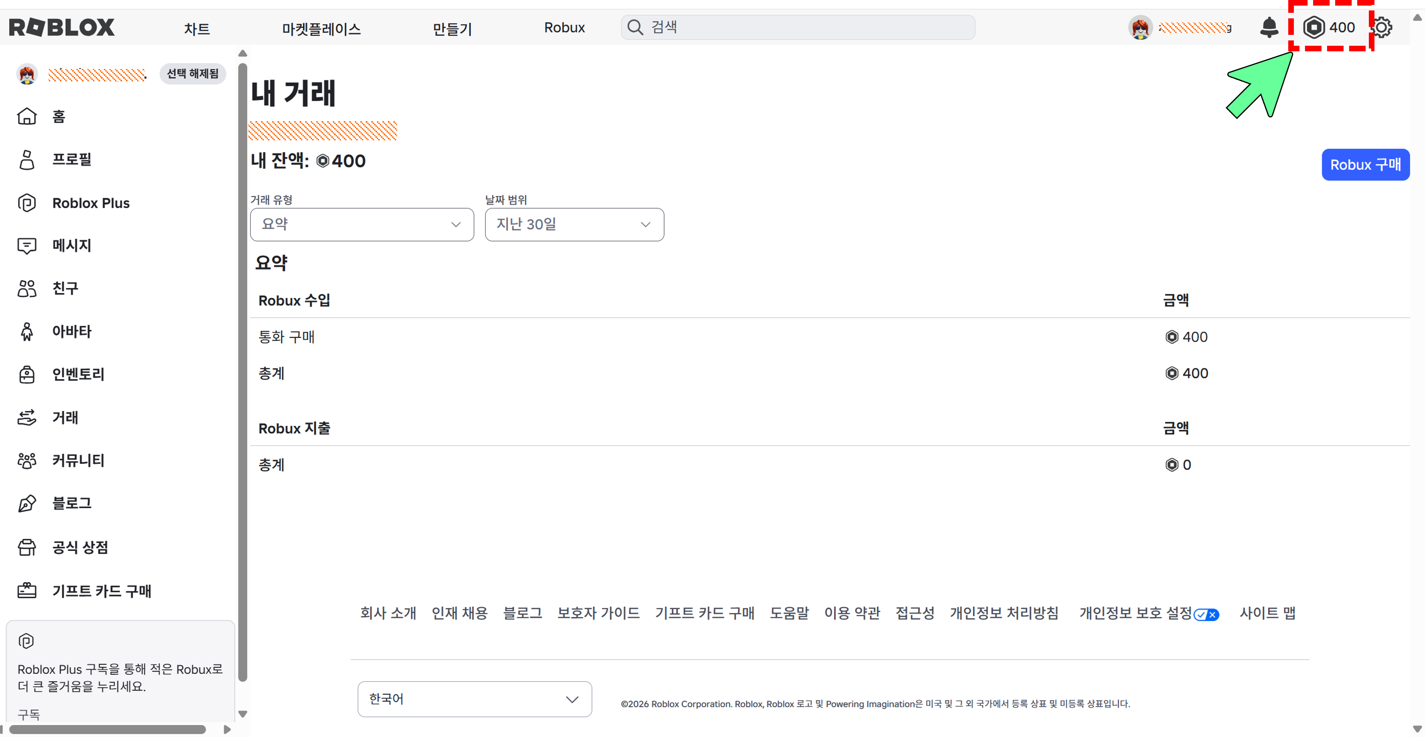Click the sidebar horizontal scrollbar thumb
Screen dimensions: 1425x737
point(108,730)
